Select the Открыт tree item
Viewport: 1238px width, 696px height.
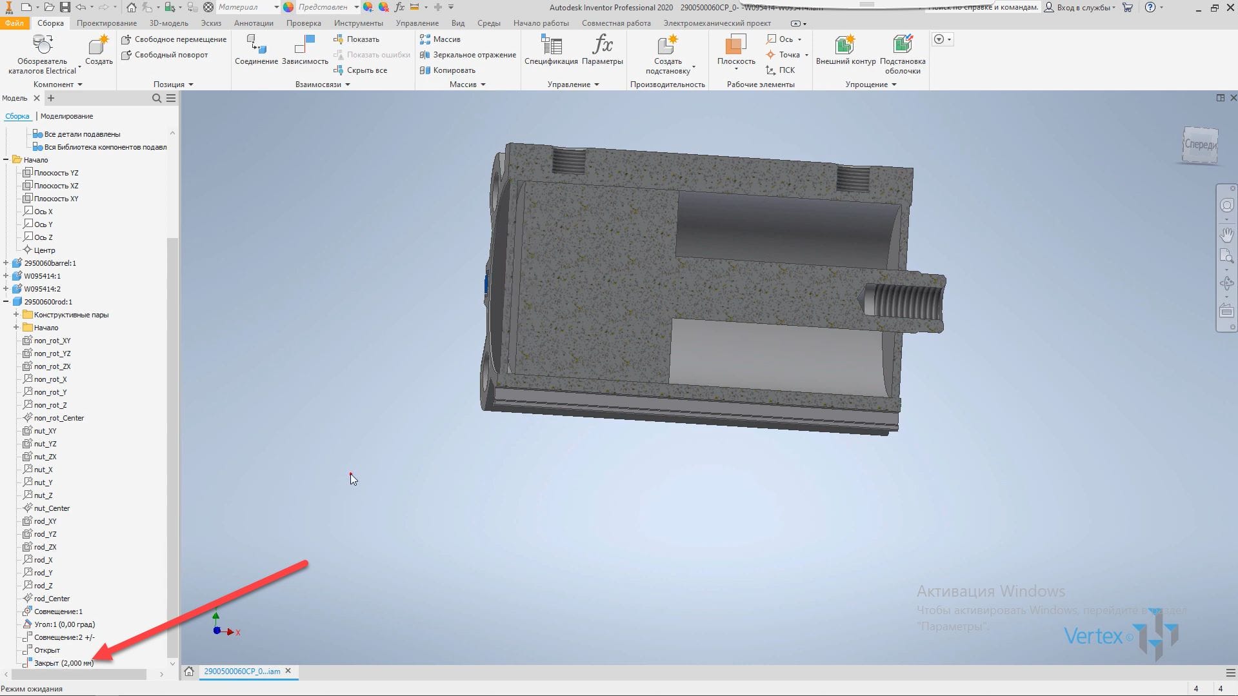pyautogui.click(x=46, y=650)
